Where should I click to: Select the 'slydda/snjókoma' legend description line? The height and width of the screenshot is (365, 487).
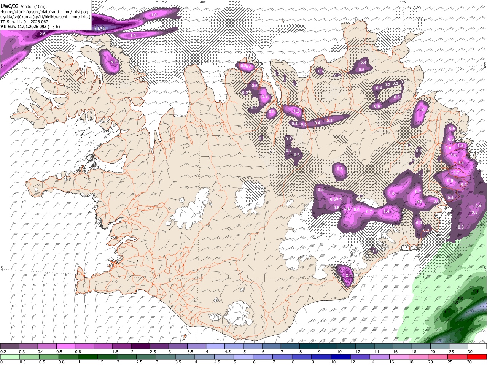point(46,17)
